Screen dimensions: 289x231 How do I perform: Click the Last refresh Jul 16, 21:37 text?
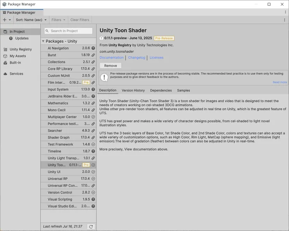coord(62,226)
